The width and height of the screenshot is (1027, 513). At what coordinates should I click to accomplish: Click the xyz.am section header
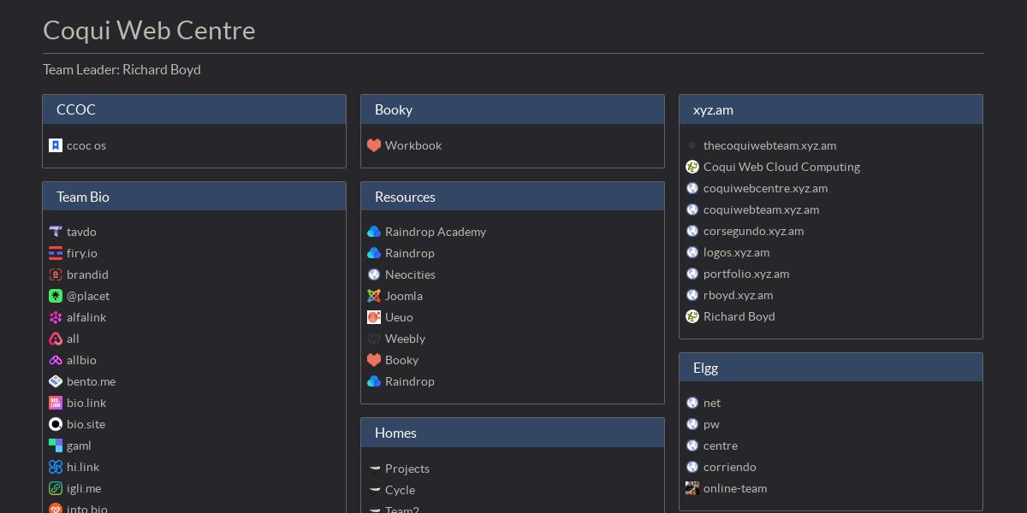[x=831, y=109]
